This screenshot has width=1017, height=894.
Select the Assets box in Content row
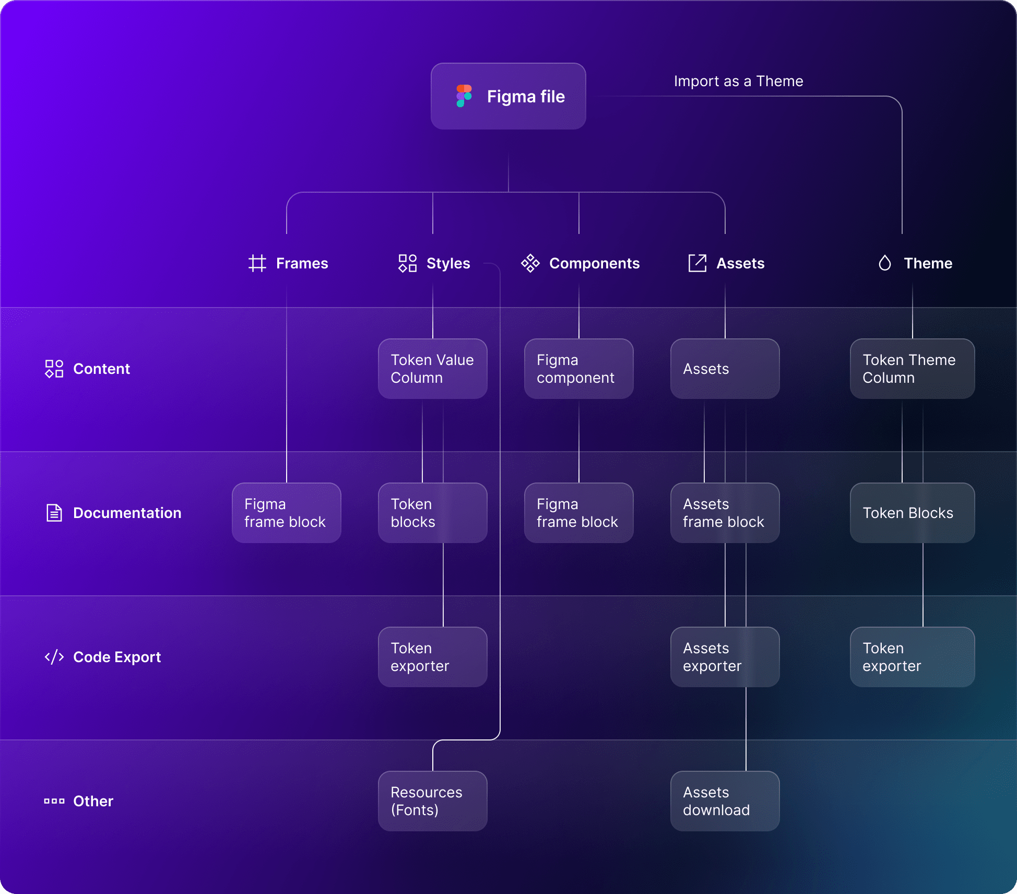(x=725, y=369)
